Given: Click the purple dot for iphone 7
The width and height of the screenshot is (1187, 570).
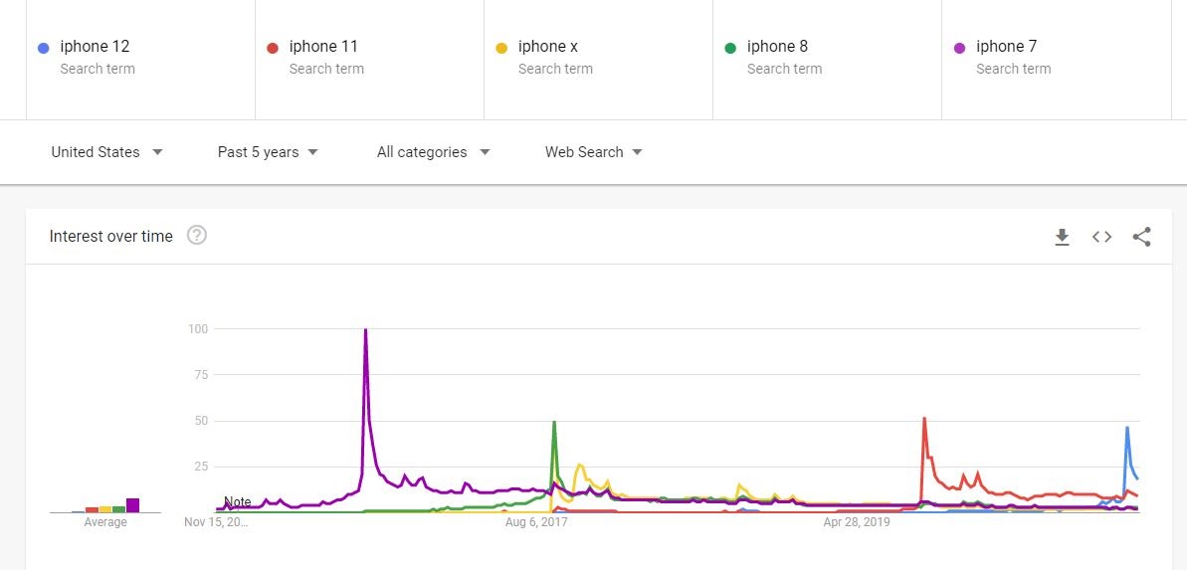Looking at the screenshot, I should [960, 49].
